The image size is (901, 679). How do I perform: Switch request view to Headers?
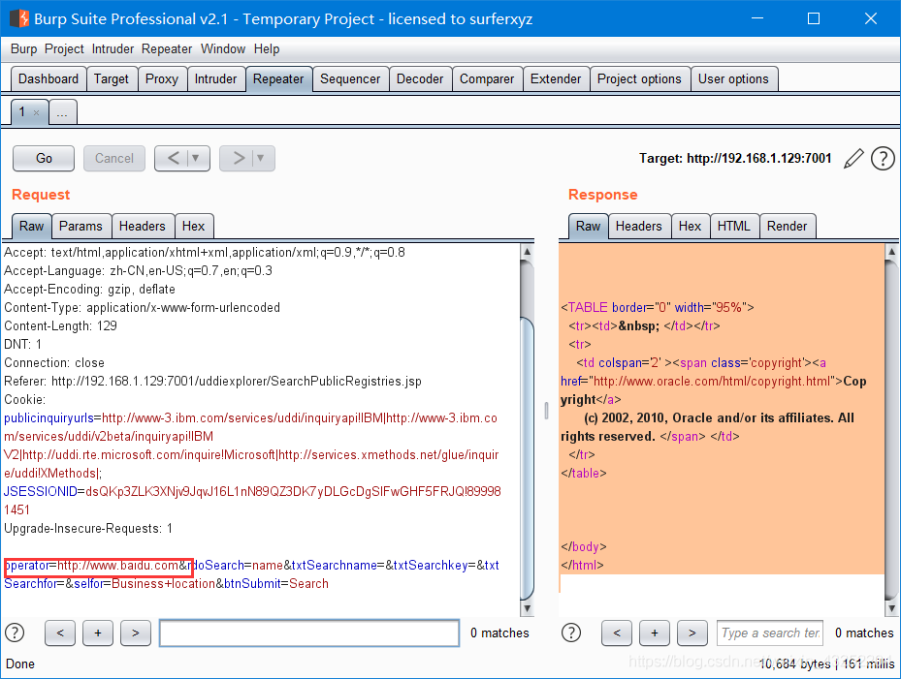coord(143,226)
